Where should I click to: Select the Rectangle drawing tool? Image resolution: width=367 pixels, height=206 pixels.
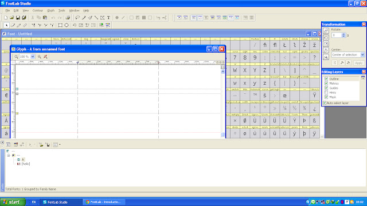60,25
